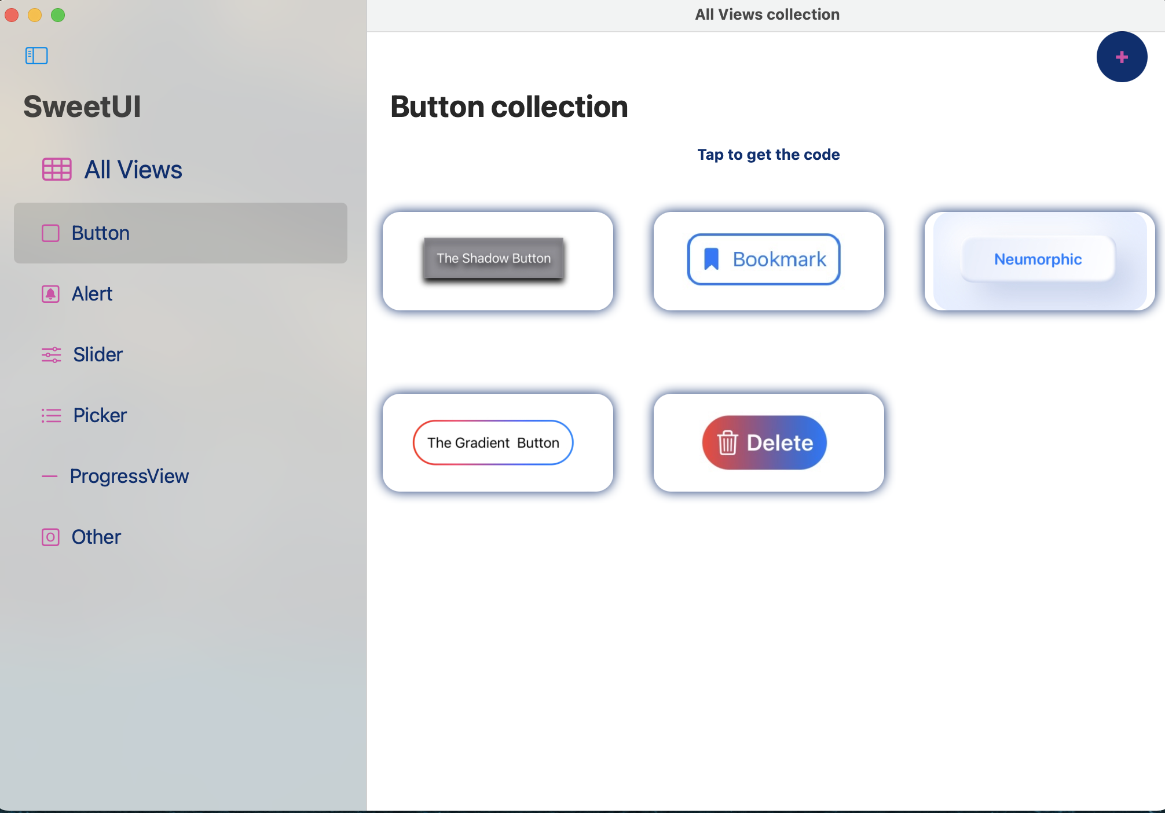The width and height of the screenshot is (1165, 813).
Task: Select the Slider adjustments icon
Action: click(51, 354)
